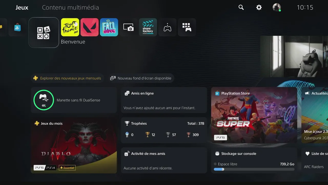Click the bronze trophy count 309
This screenshot has height=185, width=328.
pos(196,135)
